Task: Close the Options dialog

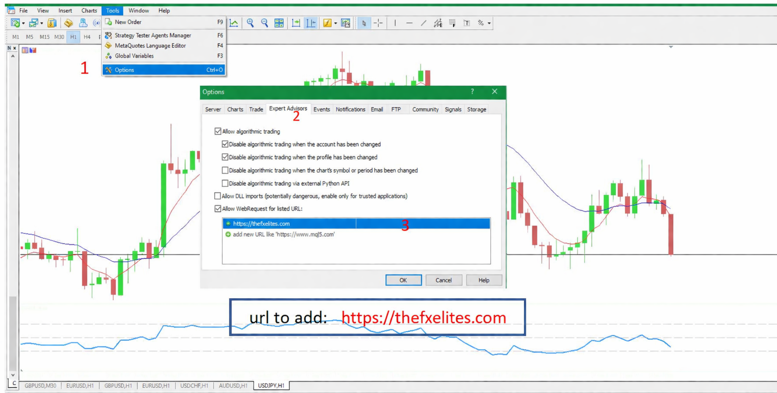Action: tap(494, 92)
